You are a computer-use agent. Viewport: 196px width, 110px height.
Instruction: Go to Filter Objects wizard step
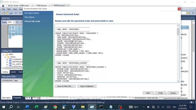(x=29, y=17)
